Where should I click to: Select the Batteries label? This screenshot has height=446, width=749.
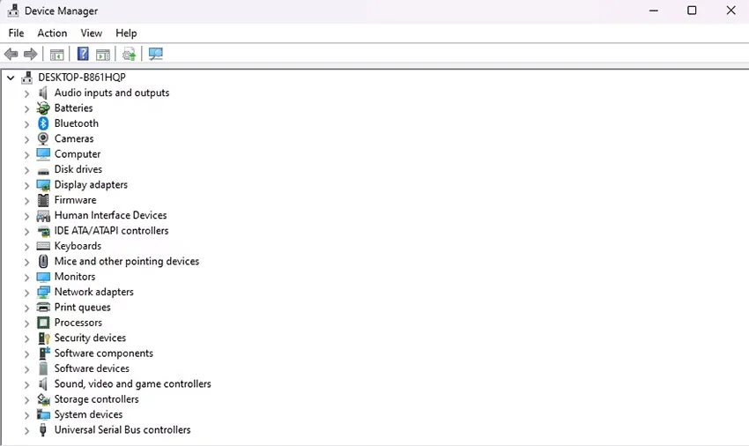pos(73,108)
